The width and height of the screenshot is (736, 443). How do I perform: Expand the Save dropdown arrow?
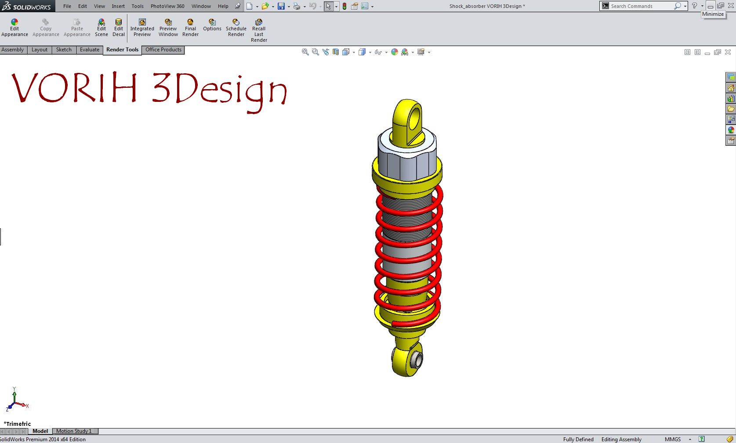[289, 7]
